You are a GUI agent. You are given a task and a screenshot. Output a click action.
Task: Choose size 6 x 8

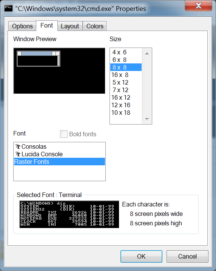pyautogui.click(x=126, y=60)
